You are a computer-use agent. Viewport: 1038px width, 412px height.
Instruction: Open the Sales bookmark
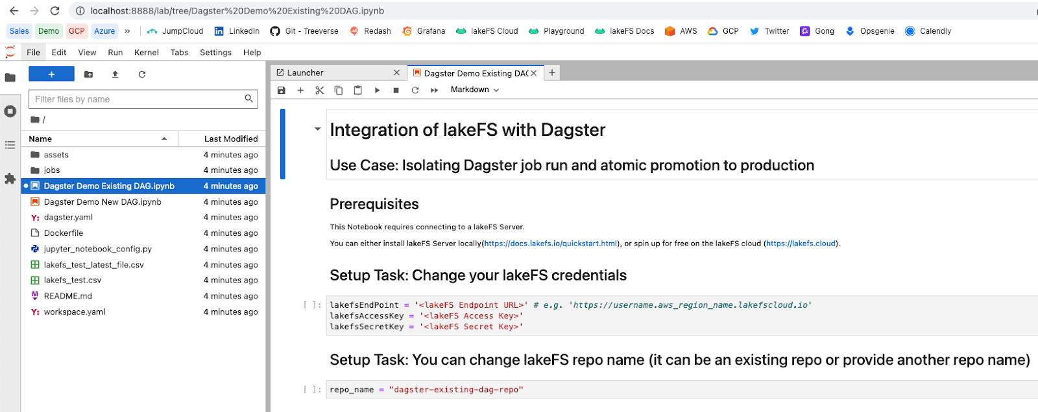[19, 31]
